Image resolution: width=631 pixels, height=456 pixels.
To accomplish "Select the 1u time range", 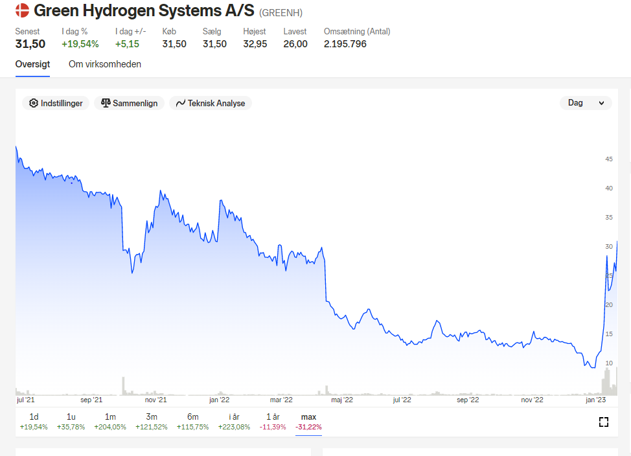I will (71, 422).
